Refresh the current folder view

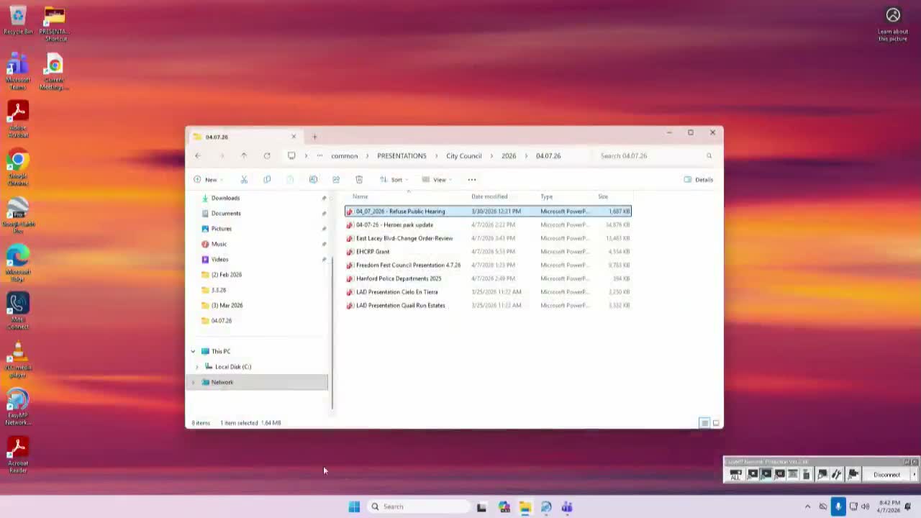pyautogui.click(x=267, y=156)
